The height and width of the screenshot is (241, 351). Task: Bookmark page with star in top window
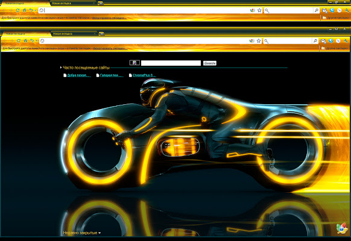pyautogui.click(x=259, y=10)
